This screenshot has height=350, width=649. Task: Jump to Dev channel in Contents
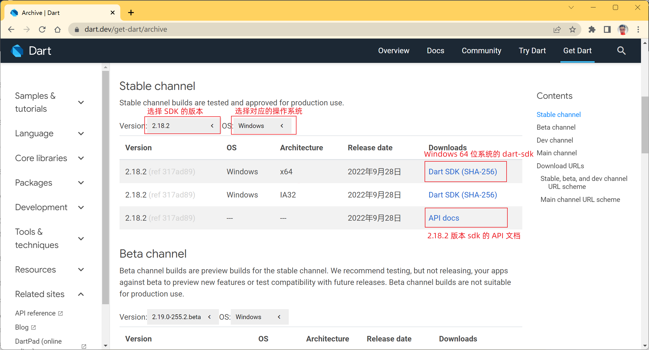tap(555, 140)
